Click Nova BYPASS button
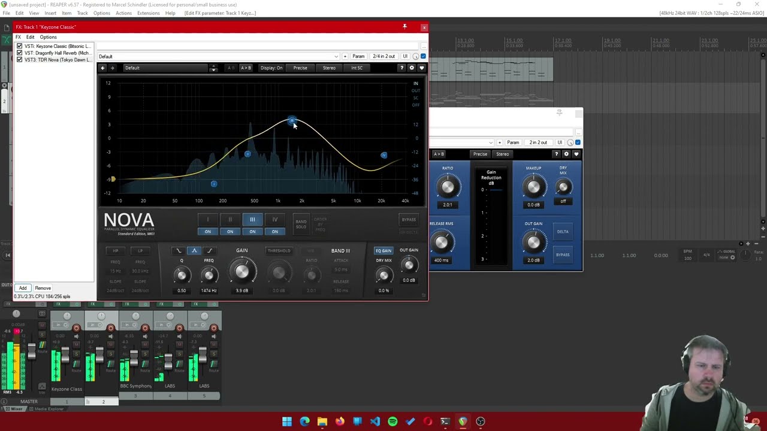 tap(409, 220)
